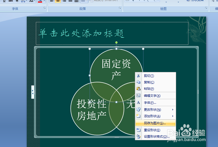Open the Font (字体) dialog launcher

pos(45,8)
